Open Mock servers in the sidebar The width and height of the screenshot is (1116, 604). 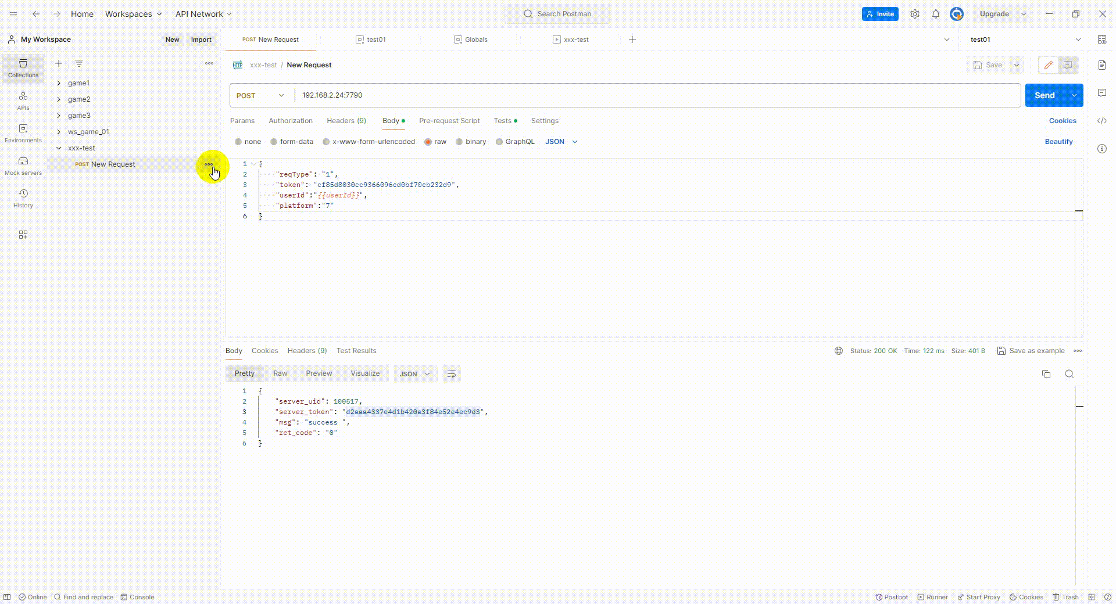[x=23, y=166]
